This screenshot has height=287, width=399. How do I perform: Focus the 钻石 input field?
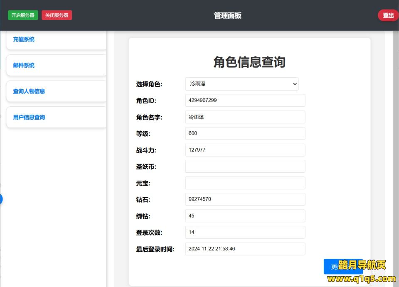click(x=245, y=199)
